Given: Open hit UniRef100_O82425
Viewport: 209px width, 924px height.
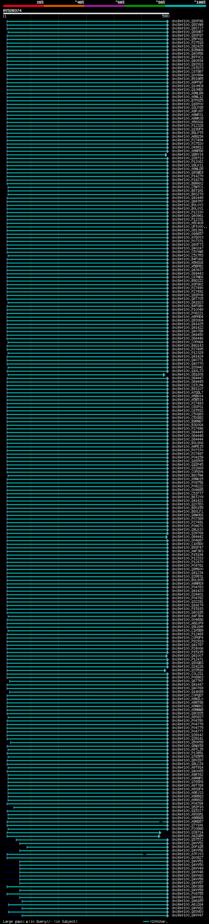Looking at the screenshot, I should point(187,46).
